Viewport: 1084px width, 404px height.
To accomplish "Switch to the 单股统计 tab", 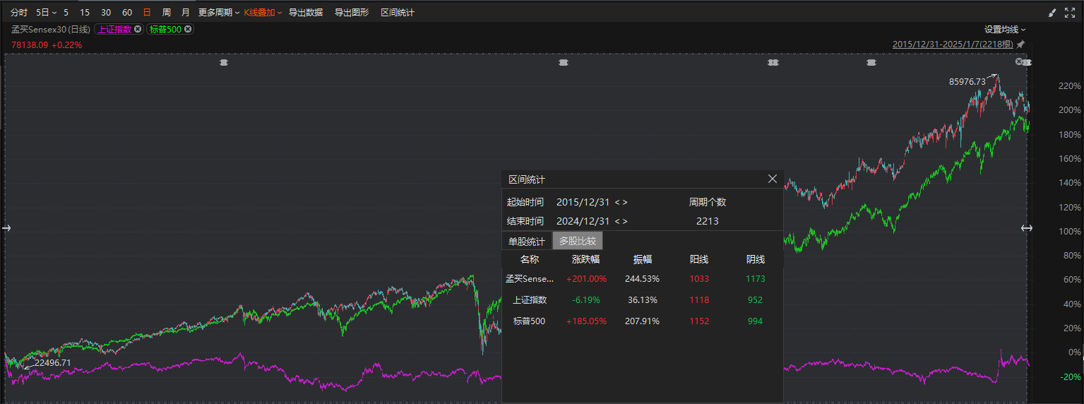I will (x=526, y=241).
